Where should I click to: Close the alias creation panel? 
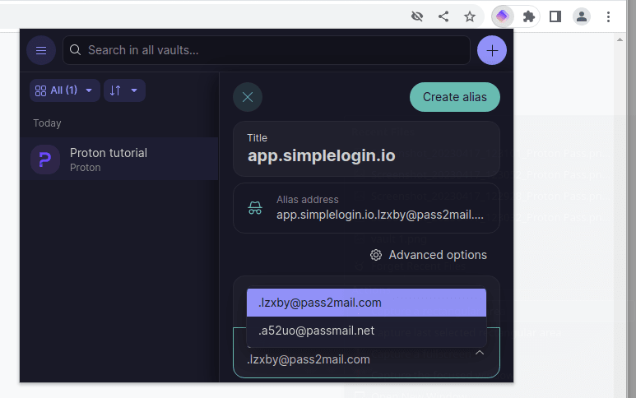[248, 97]
